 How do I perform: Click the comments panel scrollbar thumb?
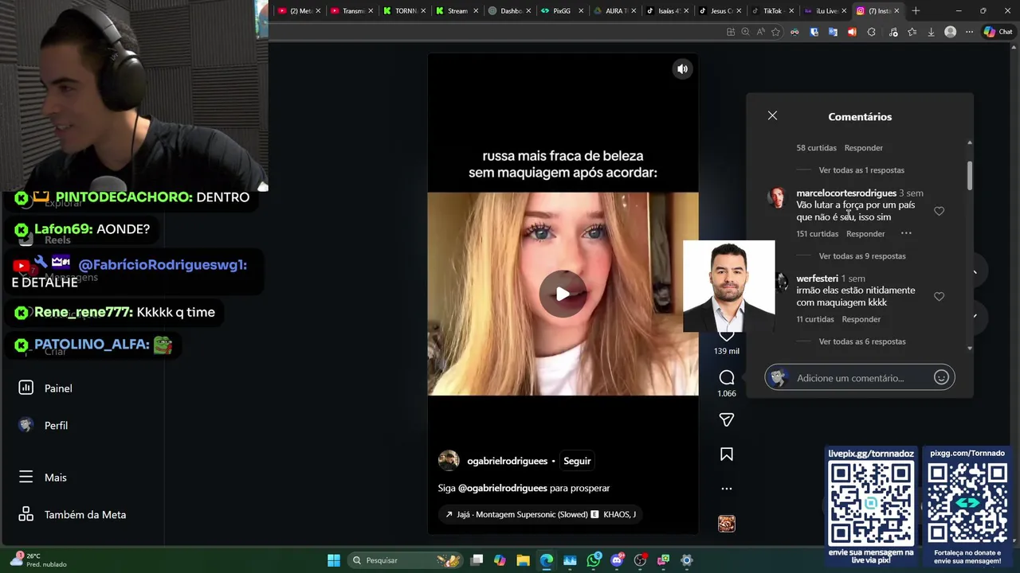pos(970,175)
